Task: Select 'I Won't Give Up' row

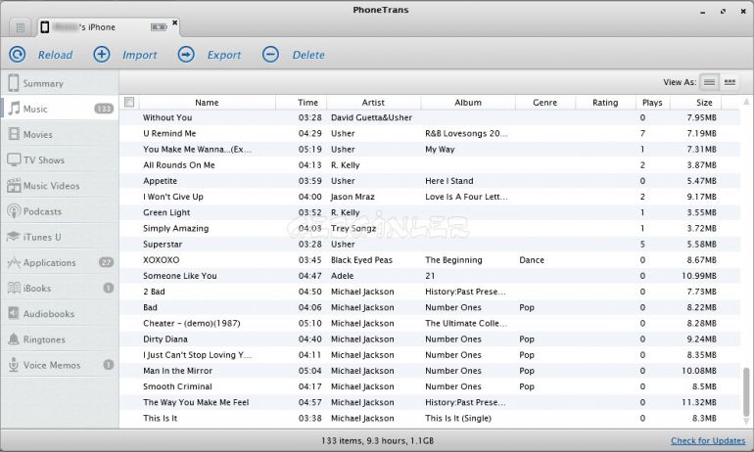Action: 430,197
